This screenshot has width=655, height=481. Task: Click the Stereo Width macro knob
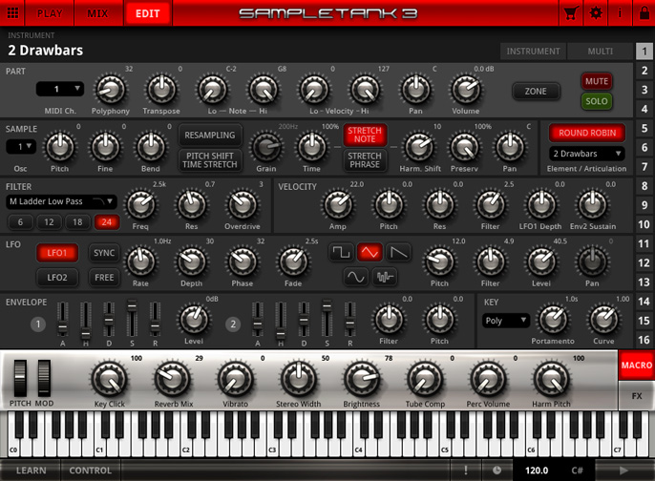(x=298, y=379)
